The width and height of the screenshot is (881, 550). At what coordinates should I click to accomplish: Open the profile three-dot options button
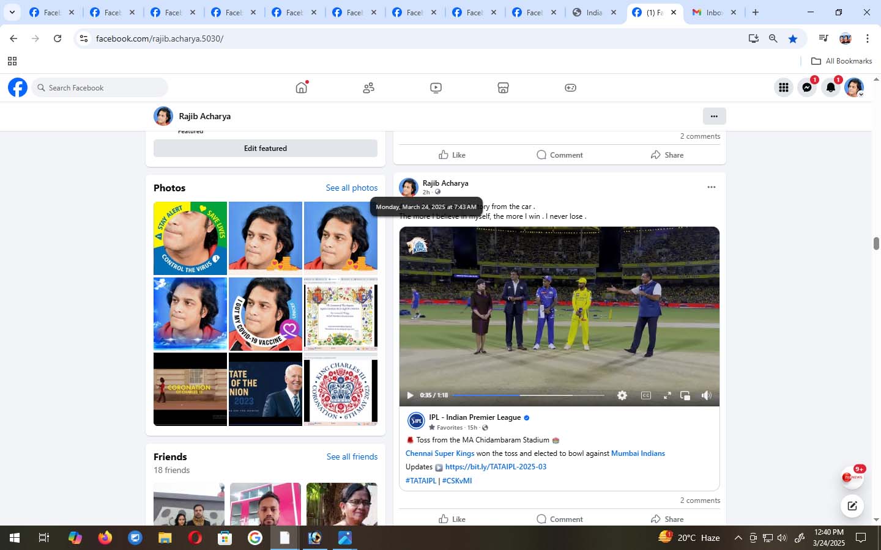click(714, 116)
